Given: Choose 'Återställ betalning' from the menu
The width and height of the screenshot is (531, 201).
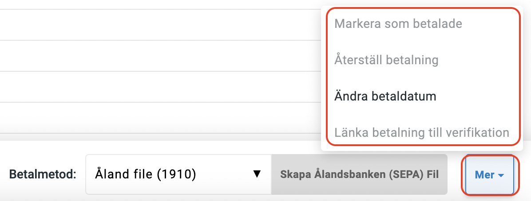Looking at the screenshot, I should [x=386, y=60].
